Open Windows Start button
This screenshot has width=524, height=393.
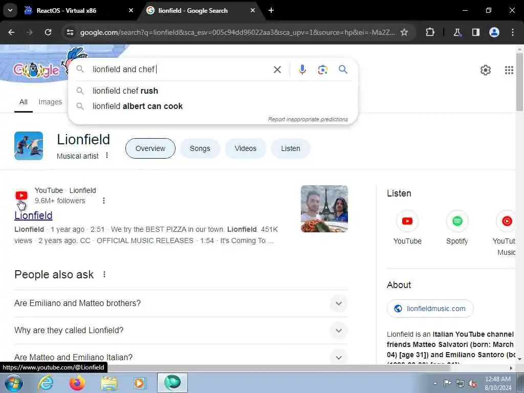tap(14, 383)
